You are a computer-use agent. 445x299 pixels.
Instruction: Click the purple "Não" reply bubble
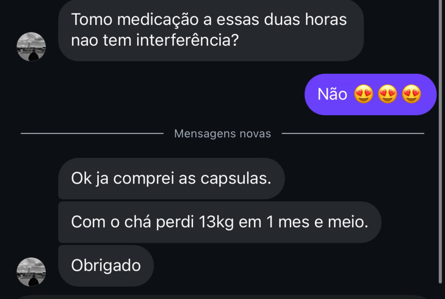coord(370,95)
